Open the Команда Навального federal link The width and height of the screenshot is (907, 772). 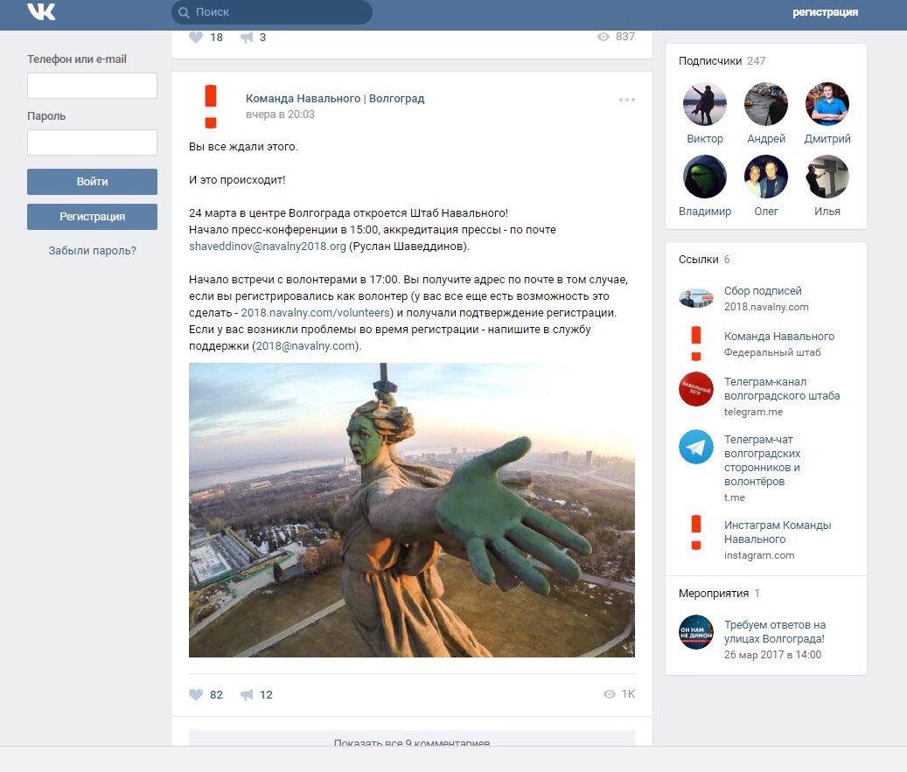coord(779,336)
